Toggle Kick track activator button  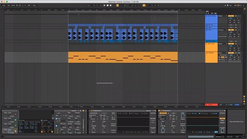coord(231,30)
